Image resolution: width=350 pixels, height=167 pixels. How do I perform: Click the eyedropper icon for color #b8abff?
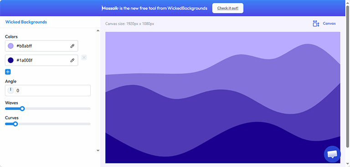[x=72, y=46]
